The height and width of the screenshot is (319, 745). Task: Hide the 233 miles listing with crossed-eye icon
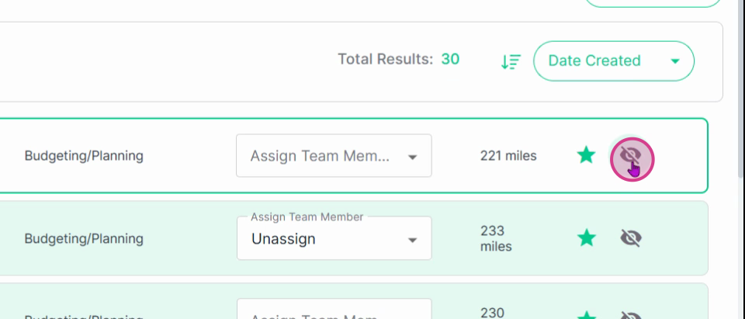pos(631,238)
